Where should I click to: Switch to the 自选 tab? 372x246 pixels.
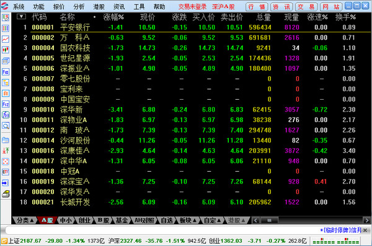(167, 221)
